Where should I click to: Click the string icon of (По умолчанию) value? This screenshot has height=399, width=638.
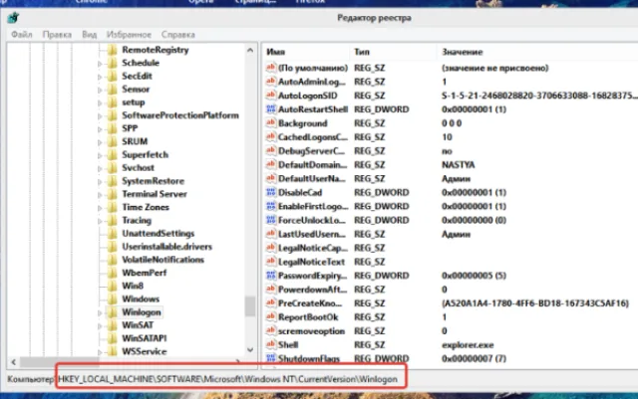(270, 68)
